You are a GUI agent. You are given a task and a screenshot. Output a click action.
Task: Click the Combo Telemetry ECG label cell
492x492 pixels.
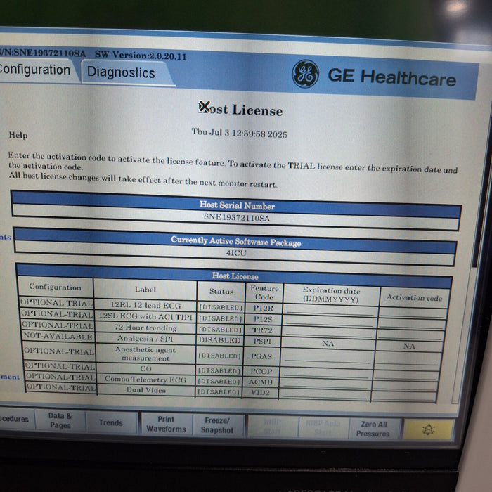[145, 380]
